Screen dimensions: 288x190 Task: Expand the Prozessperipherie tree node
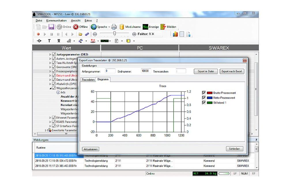(x=50, y=71)
